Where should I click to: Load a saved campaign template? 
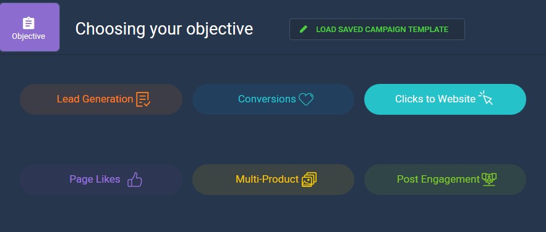tap(377, 30)
